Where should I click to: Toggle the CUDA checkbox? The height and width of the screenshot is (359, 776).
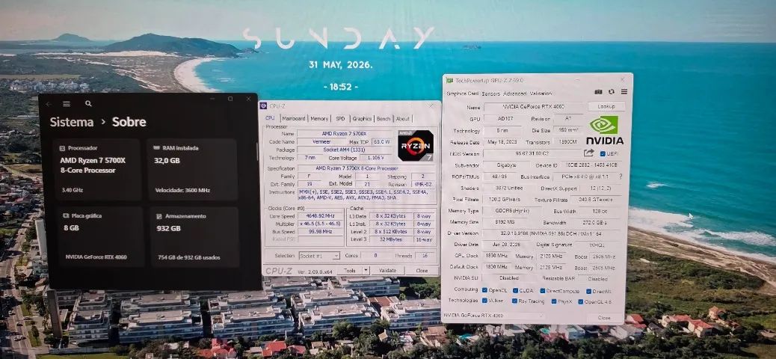tap(516, 291)
